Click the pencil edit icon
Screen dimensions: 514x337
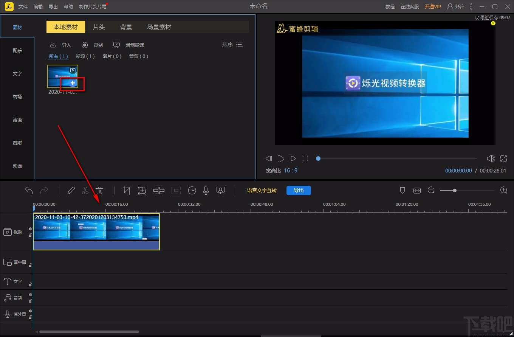pos(71,191)
